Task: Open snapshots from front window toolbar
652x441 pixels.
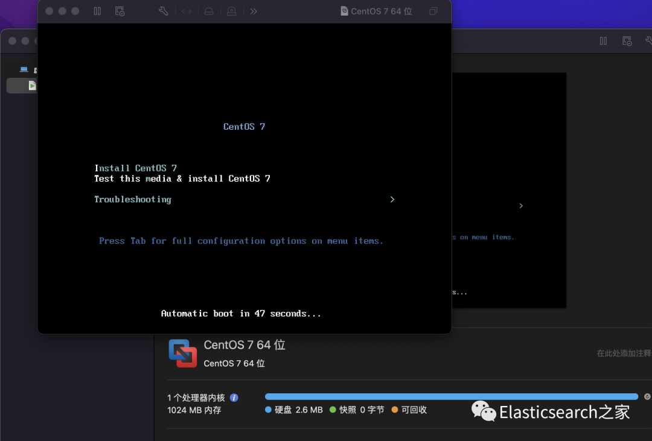Action: pyautogui.click(x=120, y=11)
